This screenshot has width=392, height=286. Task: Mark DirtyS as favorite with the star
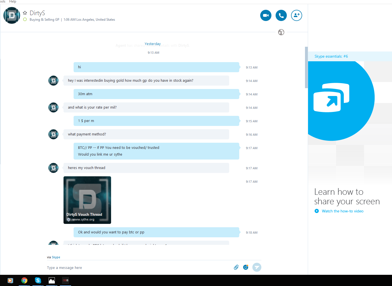coord(25,13)
